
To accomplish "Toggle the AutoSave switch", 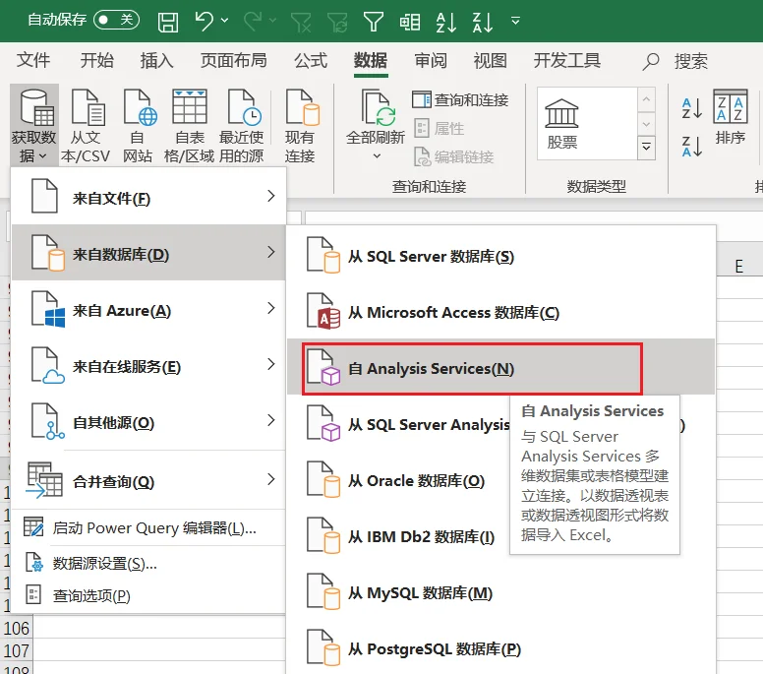I will pos(116,20).
